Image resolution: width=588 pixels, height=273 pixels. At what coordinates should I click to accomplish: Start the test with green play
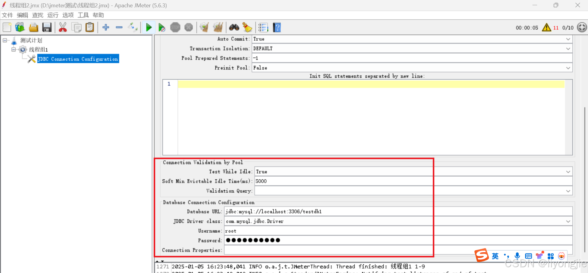[x=149, y=28]
